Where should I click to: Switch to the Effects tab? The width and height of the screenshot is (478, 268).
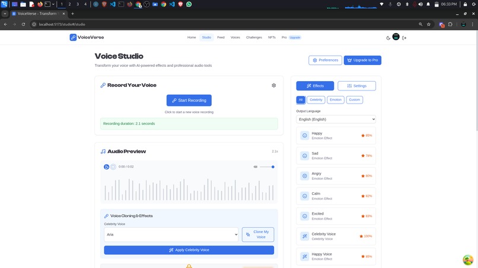315,86
